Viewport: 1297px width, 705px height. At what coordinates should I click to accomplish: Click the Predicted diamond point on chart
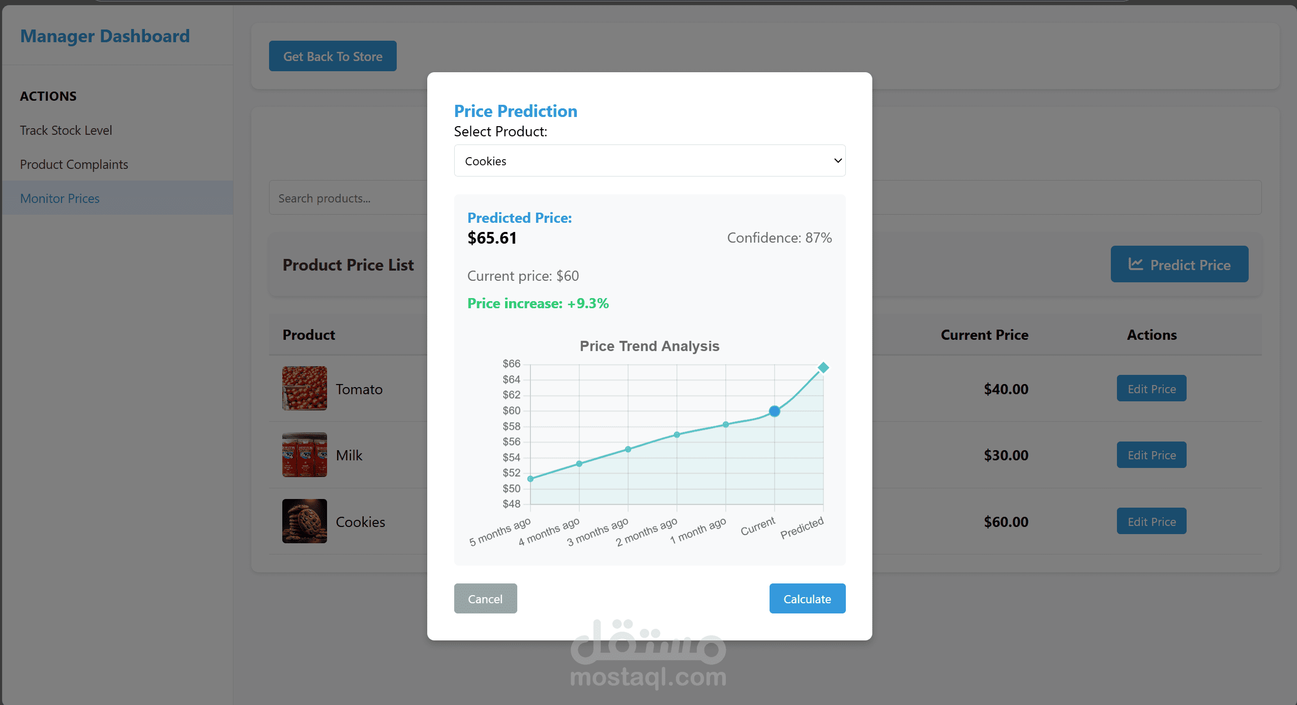[823, 368]
